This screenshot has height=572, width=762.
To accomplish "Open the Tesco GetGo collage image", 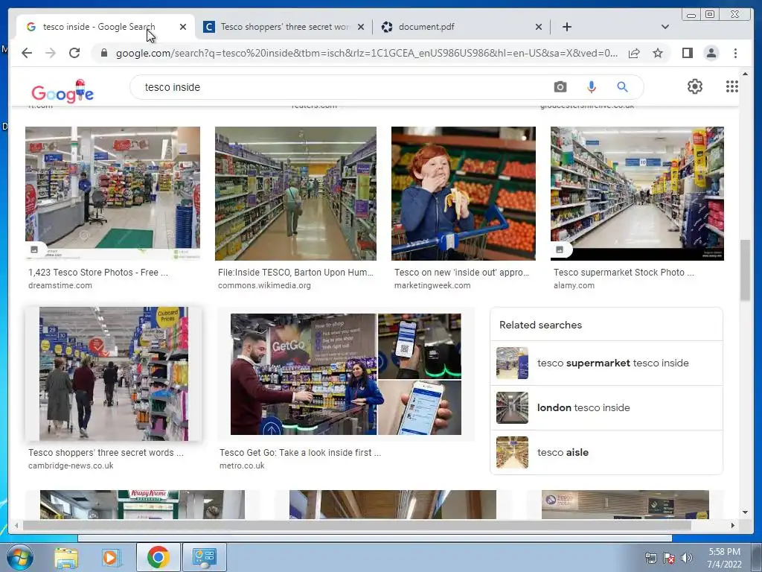I will 346,374.
